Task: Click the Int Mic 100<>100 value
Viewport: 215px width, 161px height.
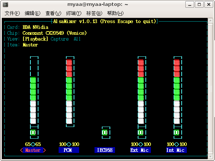Action: (x=177, y=144)
